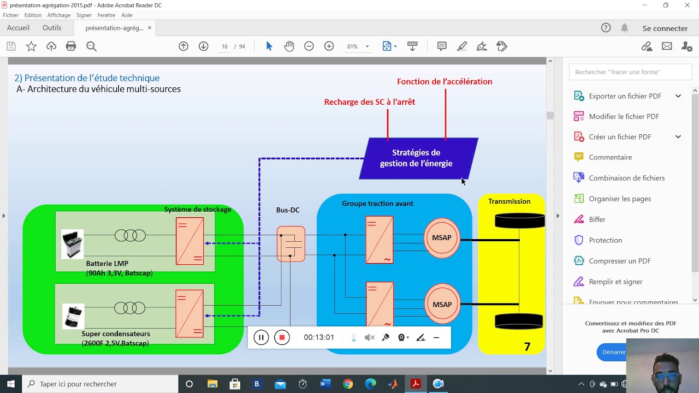Image resolution: width=699 pixels, height=393 pixels.
Task: Go to next page with the down arrow
Action: click(x=203, y=46)
